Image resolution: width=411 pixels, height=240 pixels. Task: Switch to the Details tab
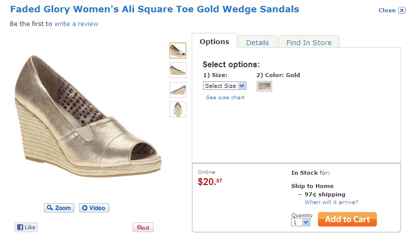point(257,42)
